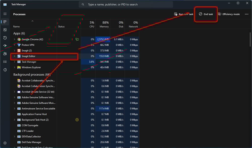Click the Acrobat Update Service icon

pos(19,92)
